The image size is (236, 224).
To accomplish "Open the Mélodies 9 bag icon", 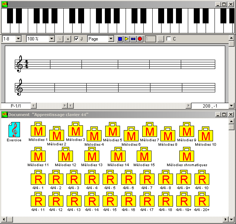I will [187, 129].
